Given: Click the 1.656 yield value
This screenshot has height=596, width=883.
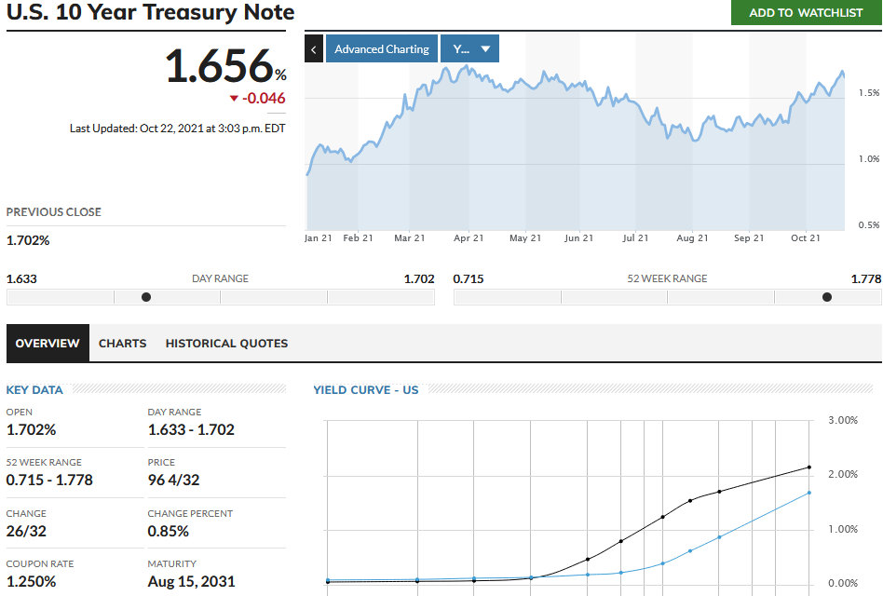Looking at the screenshot, I should tap(220, 66).
